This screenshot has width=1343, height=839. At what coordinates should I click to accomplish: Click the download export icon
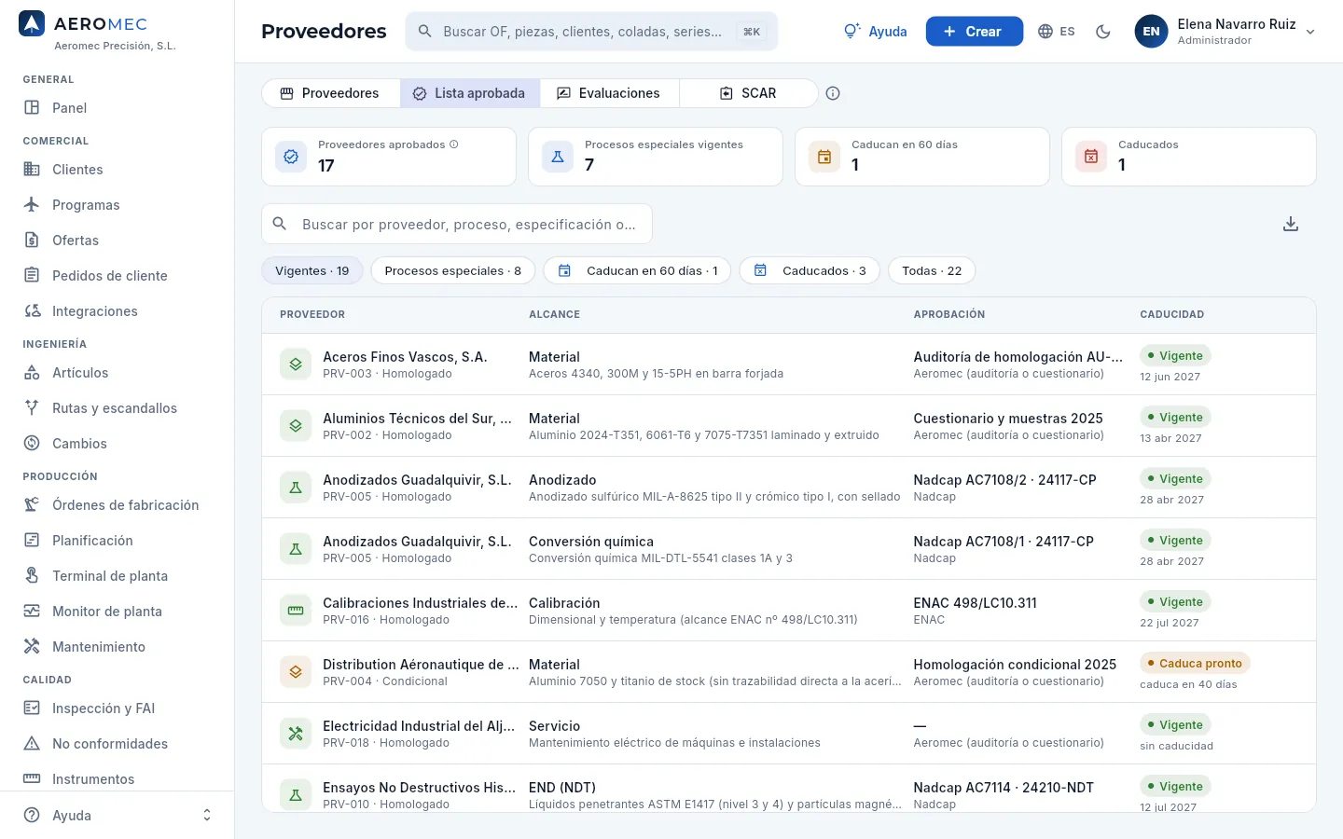[x=1291, y=224]
